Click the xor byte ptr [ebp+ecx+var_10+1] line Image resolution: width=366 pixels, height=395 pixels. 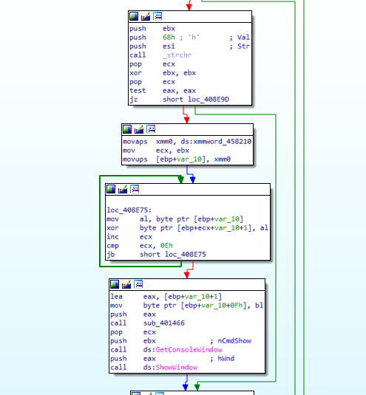click(x=187, y=228)
